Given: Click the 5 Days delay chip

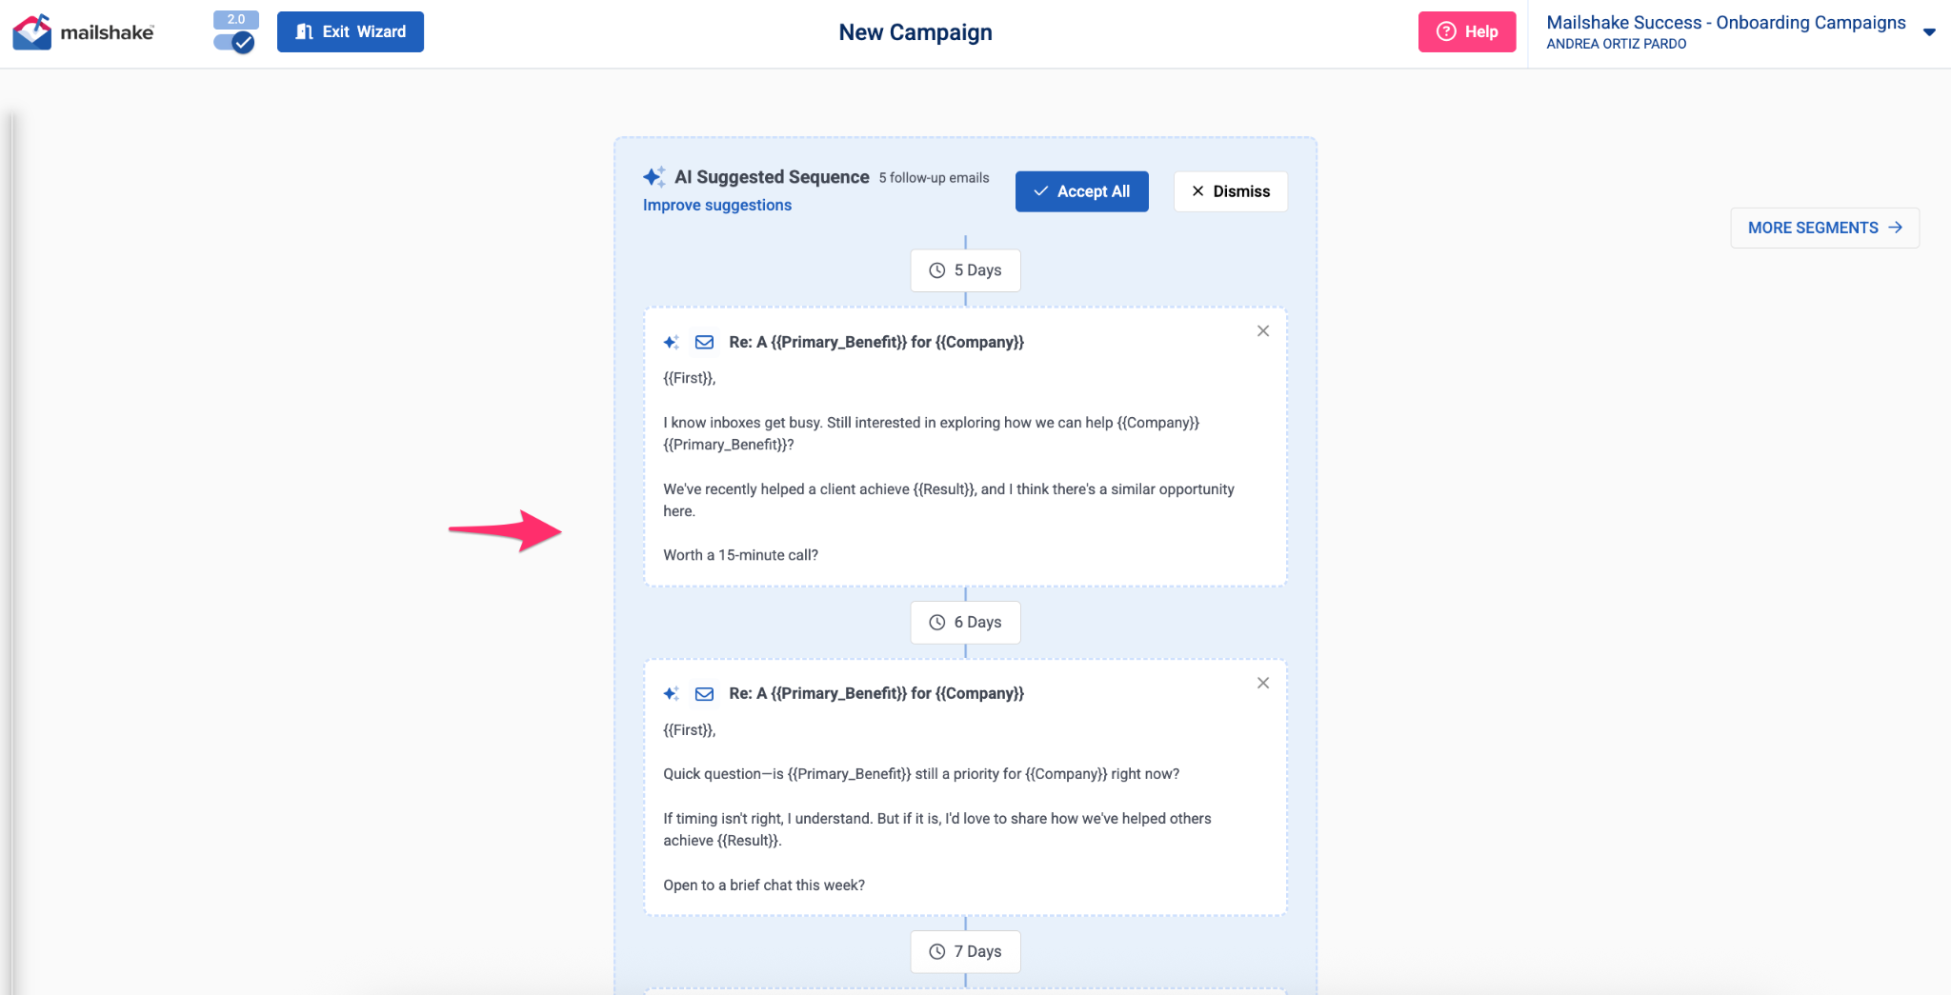Looking at the screenshot, I should (965, 270).
